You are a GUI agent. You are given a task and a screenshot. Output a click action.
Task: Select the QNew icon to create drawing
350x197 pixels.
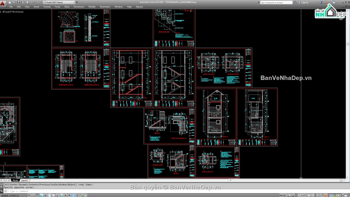10,2
